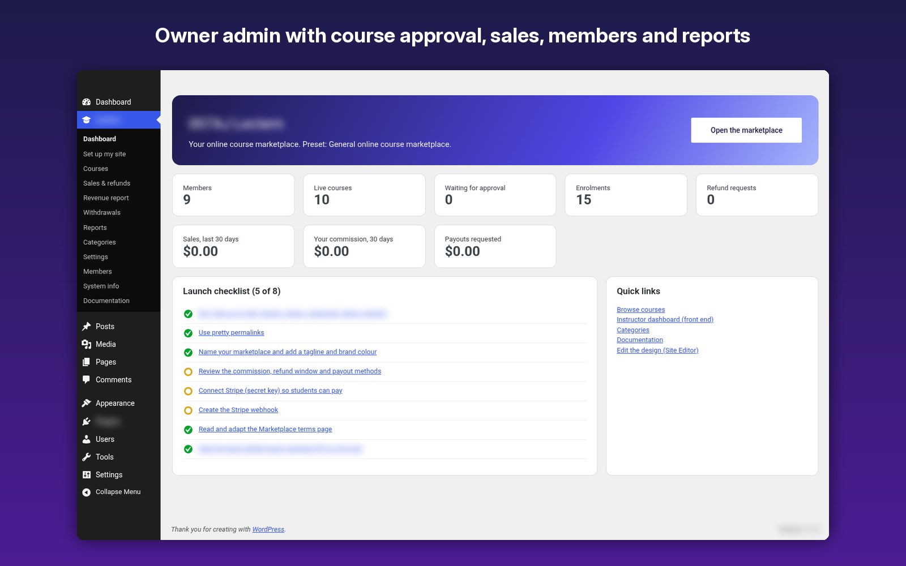This screenshot has width=906, height=566.
Task: Open the plugin Categories submenu item
Action: click(x=100, y=242)
